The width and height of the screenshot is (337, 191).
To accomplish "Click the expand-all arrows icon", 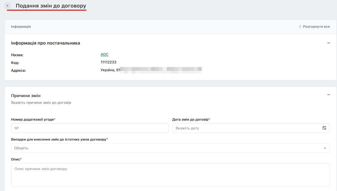I will click(300, 27).
